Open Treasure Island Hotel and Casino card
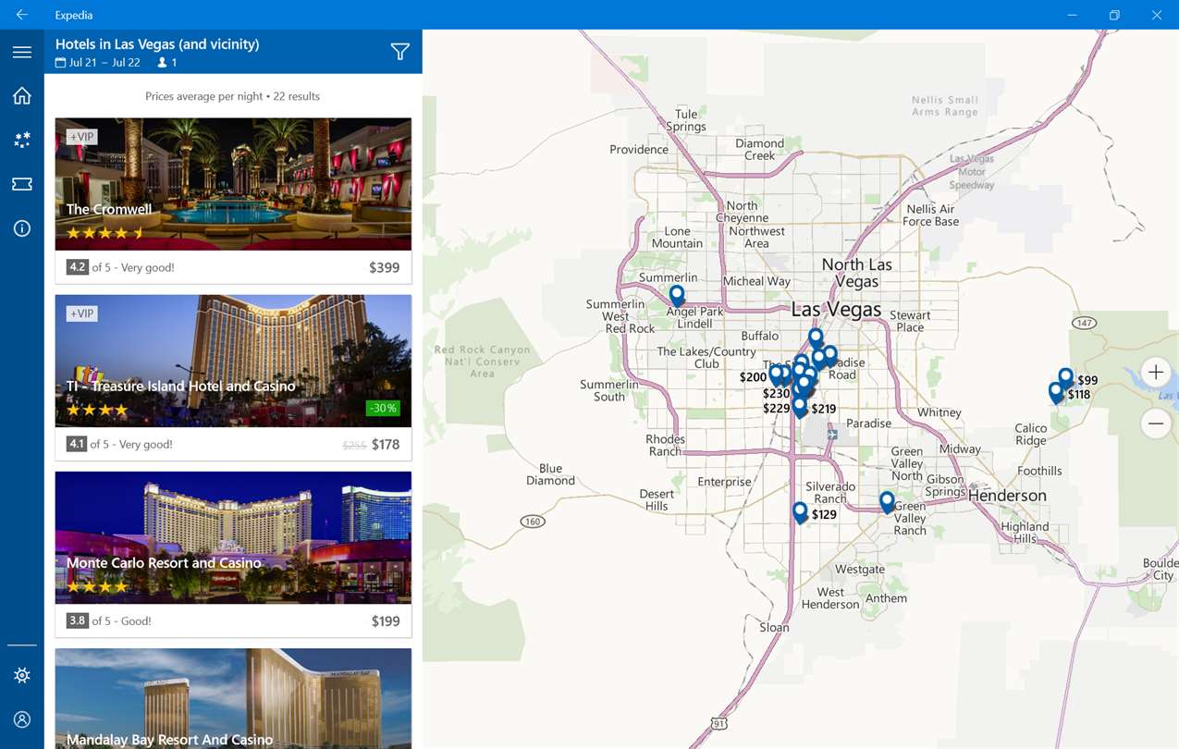 (x=233, y=377)
